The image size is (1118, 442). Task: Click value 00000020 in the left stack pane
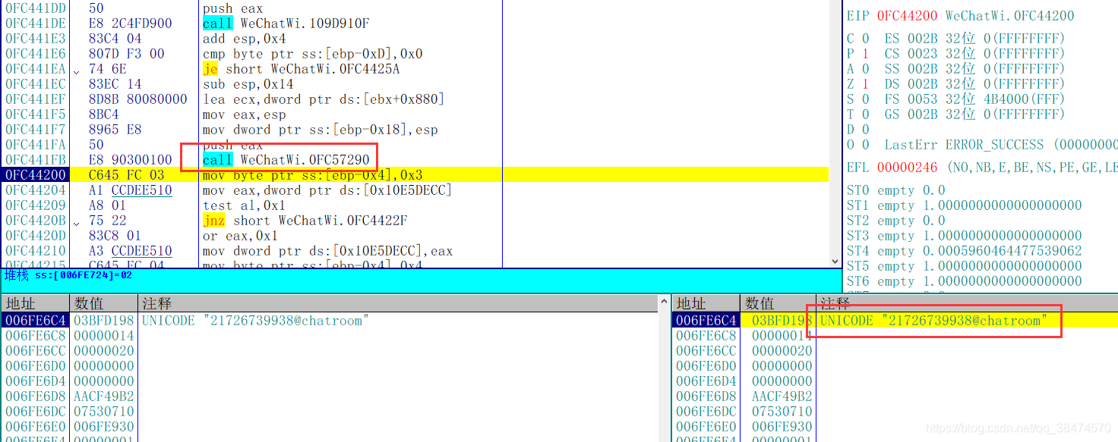coord(104,351)
